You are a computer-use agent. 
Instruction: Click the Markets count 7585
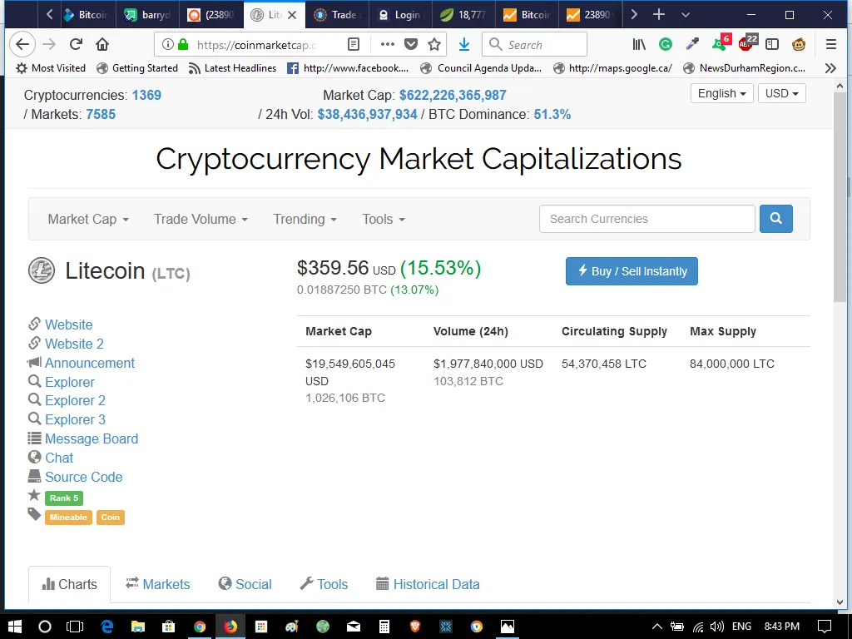click(x=101, y=114)
